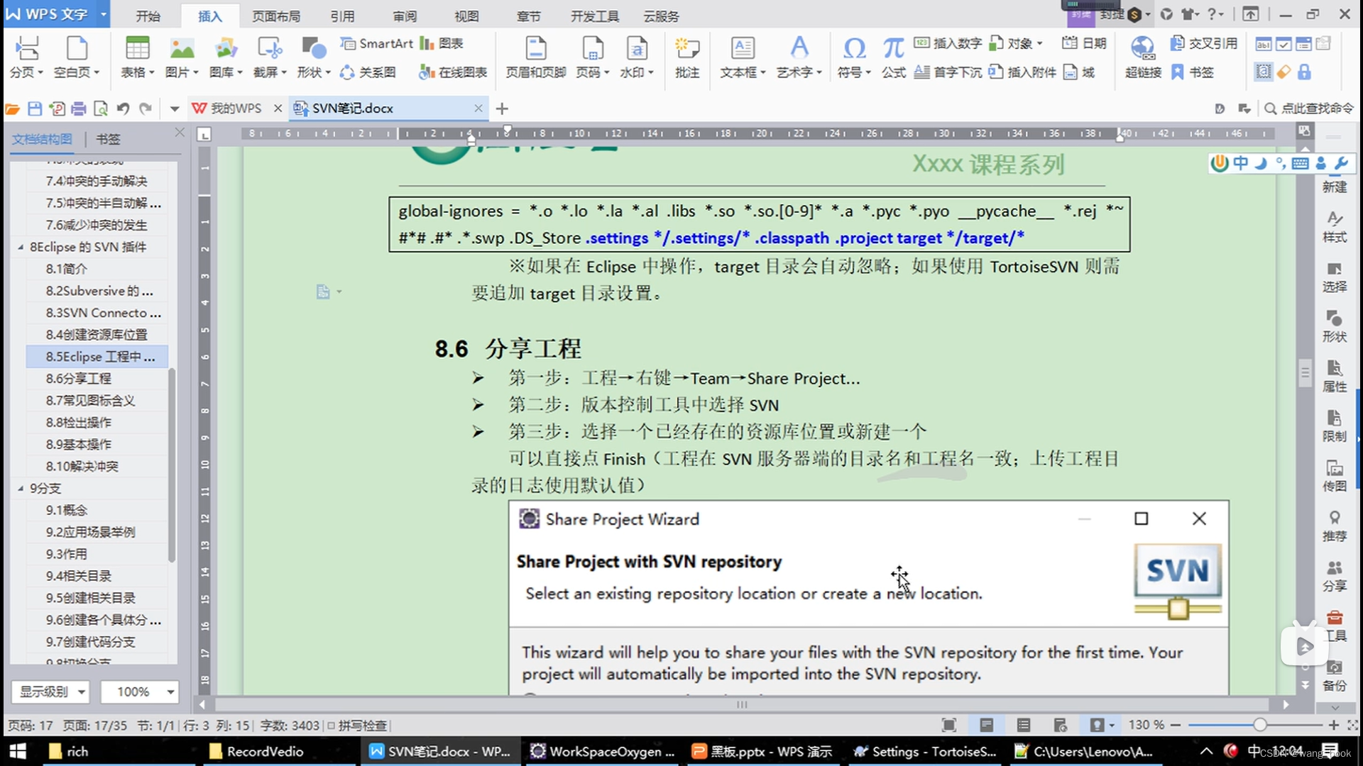This screenshot has height=766, width=1363.
Task: Click the 符号 symbol icon
Action: pyautogui.click(x=854, y=48)
